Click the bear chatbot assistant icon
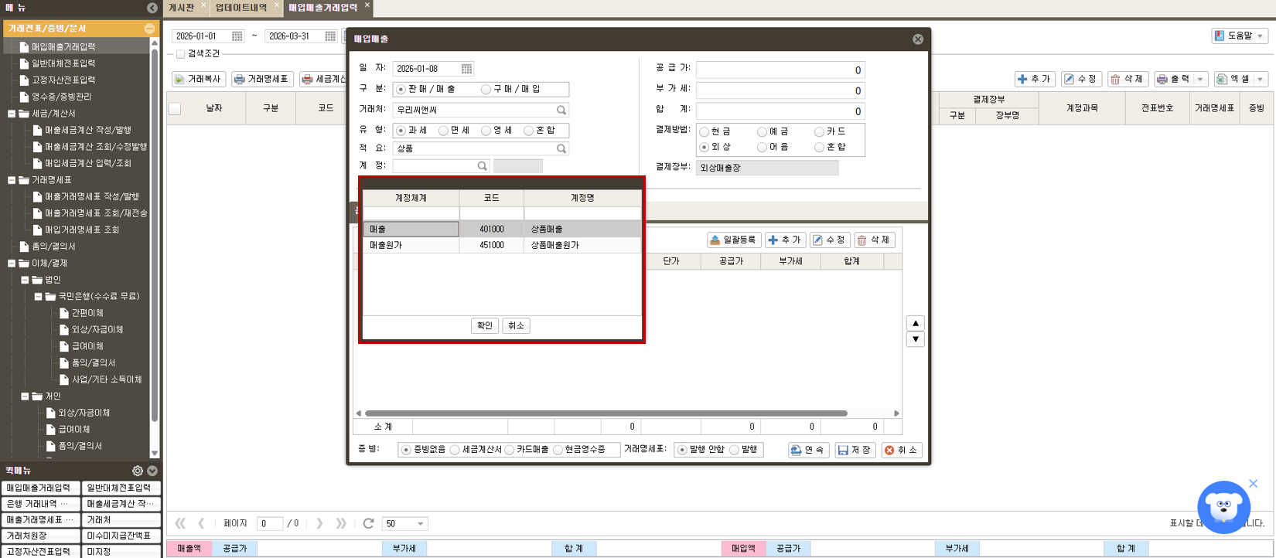1276x558 pixels. point(1223,508)
